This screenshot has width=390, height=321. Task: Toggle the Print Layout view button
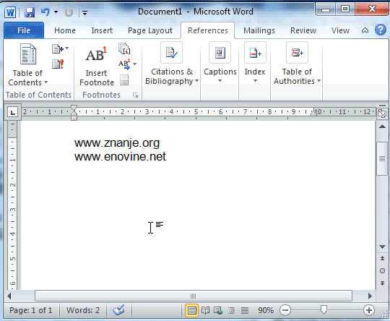[191, 310]
